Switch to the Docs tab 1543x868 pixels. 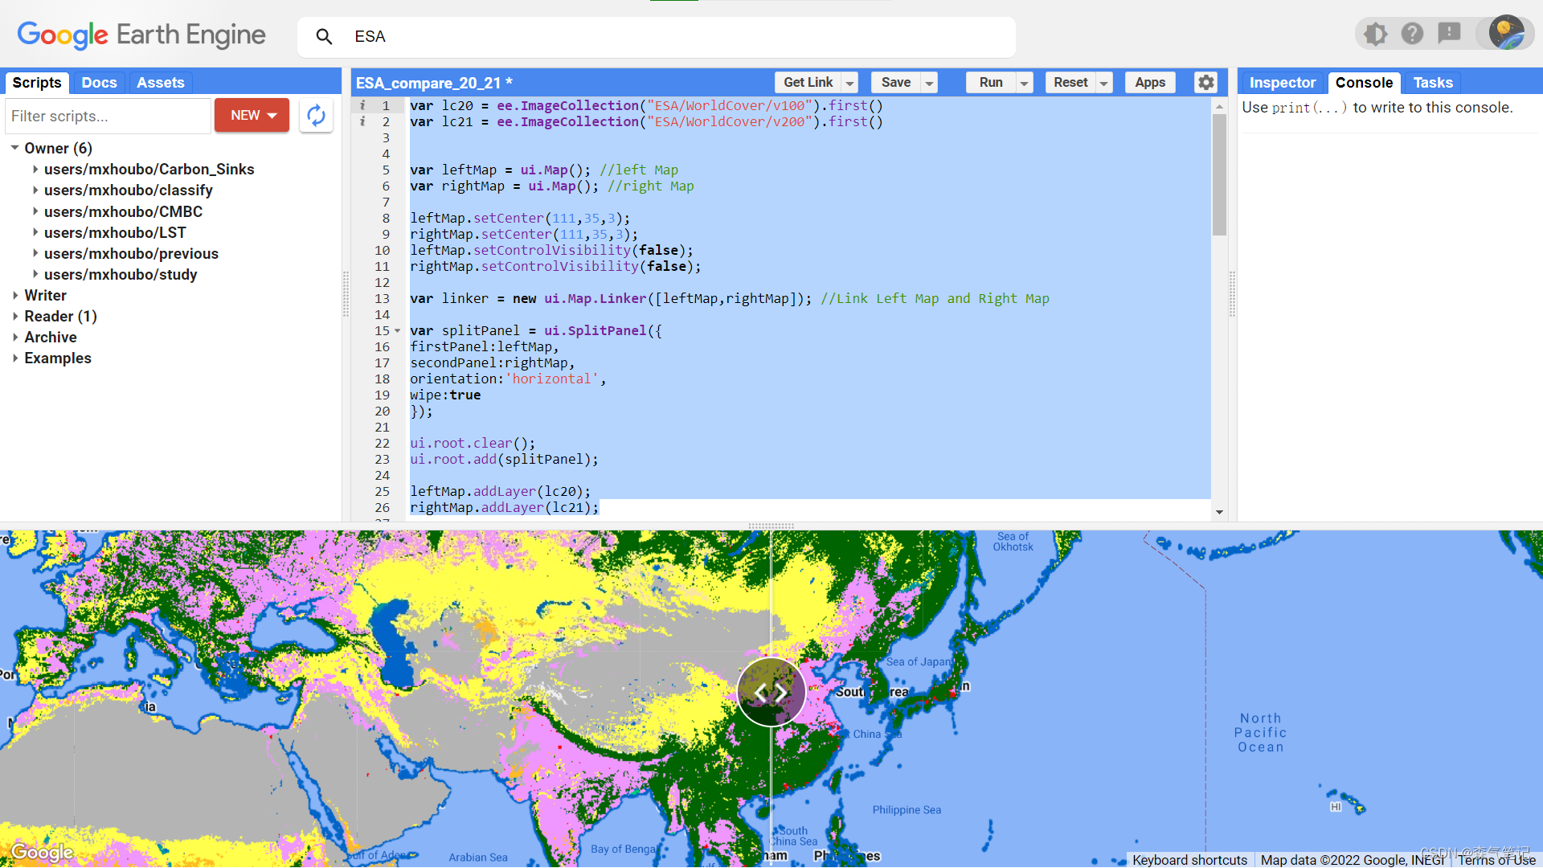point(99,82)
